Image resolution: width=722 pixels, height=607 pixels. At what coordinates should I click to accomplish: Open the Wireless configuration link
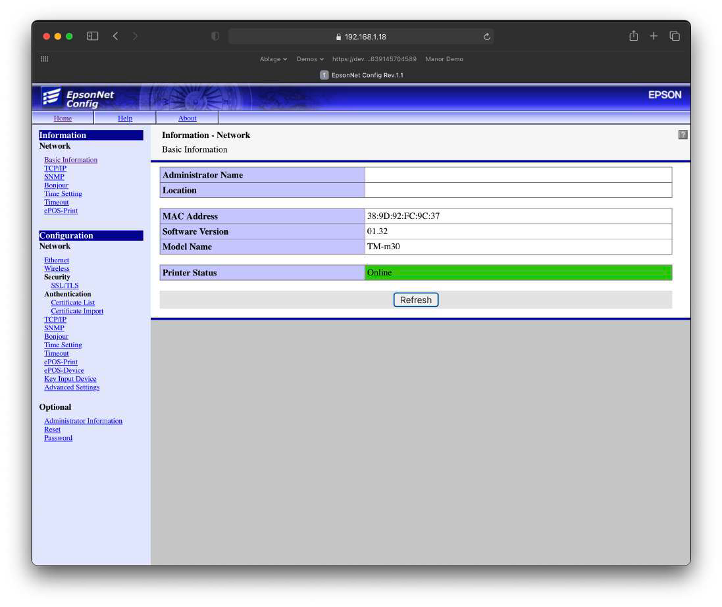point(57,268)
